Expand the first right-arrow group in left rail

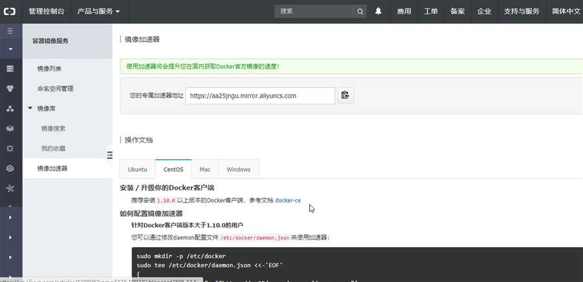coord(10,217)
